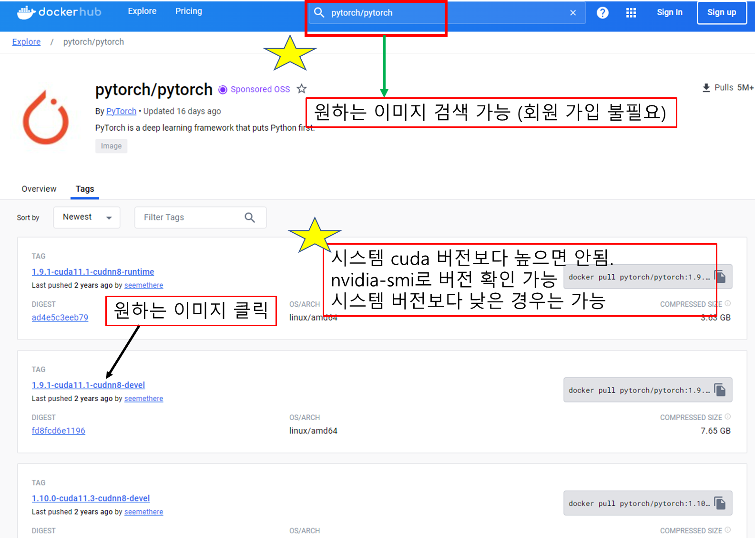Open the apps grid menu icon
This screenshot has height=538, width=755.
631,13
